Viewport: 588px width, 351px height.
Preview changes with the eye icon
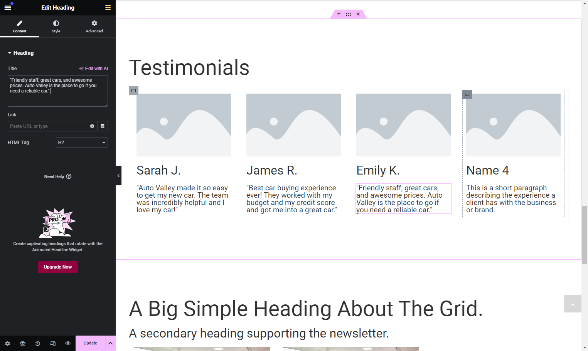pyautogui.click(x=68, y=343)
